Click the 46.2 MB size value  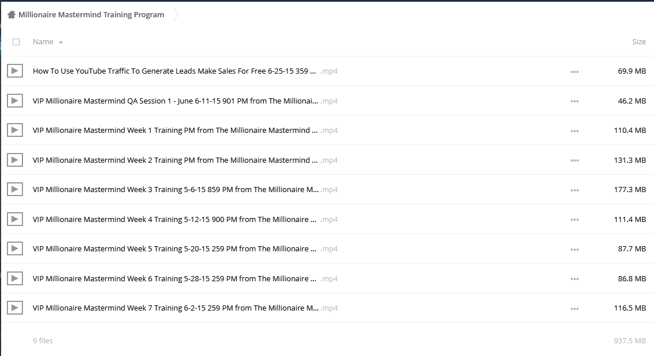[632, 101]
